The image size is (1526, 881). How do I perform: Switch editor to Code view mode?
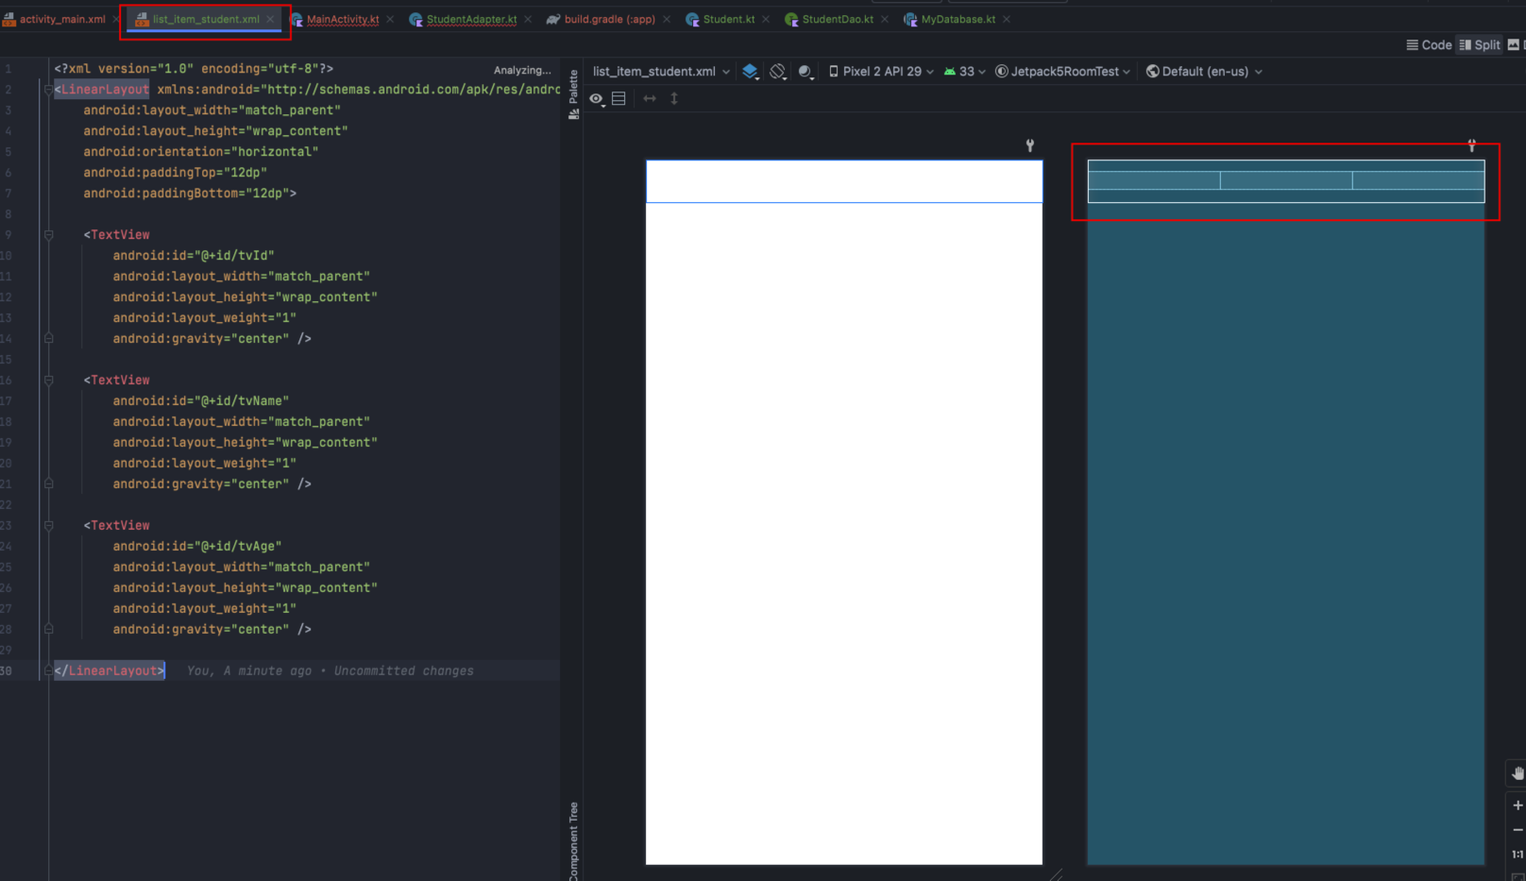(1429, 44)
